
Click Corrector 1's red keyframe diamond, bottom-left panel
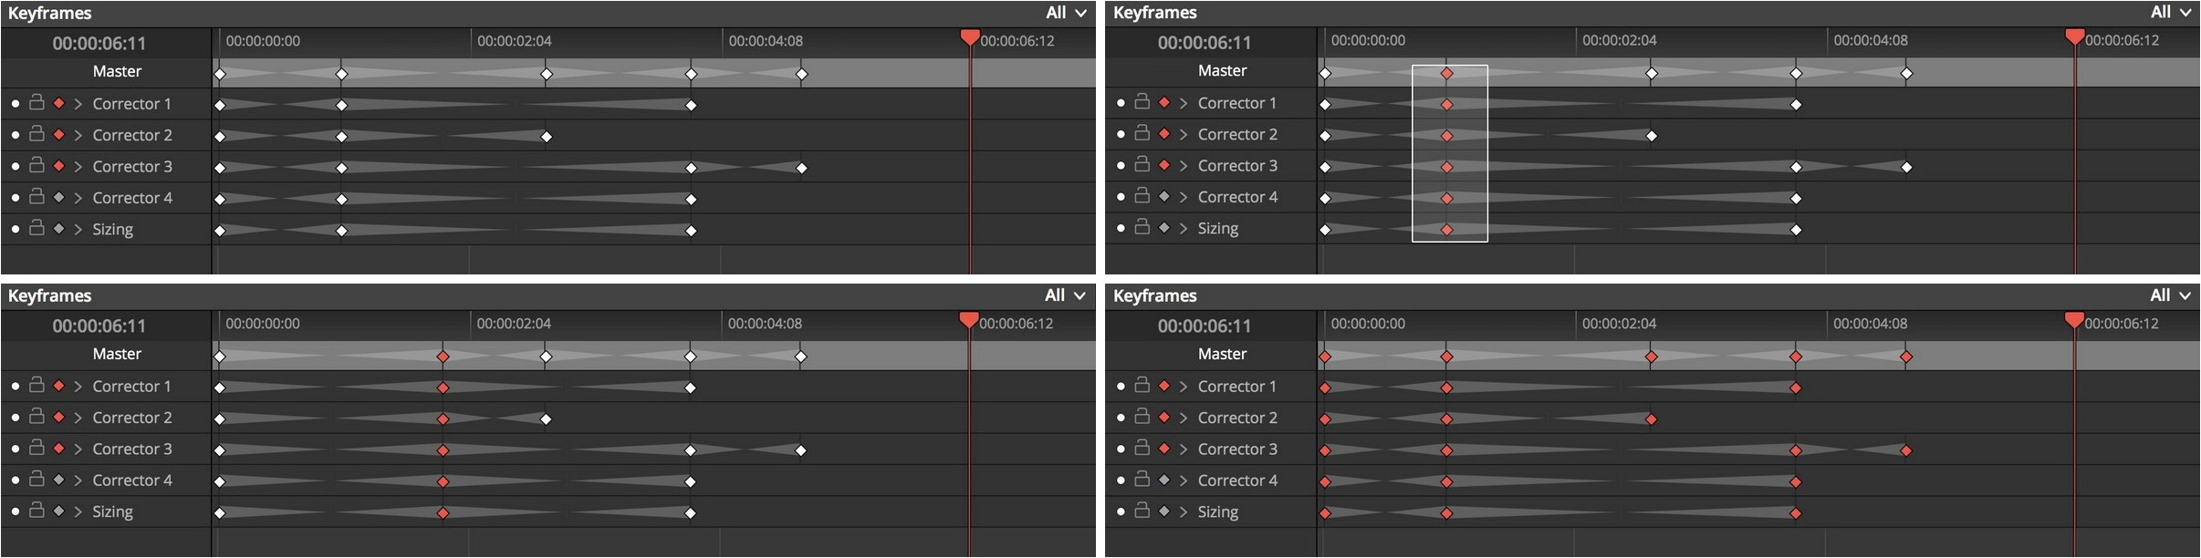point(58,386)
